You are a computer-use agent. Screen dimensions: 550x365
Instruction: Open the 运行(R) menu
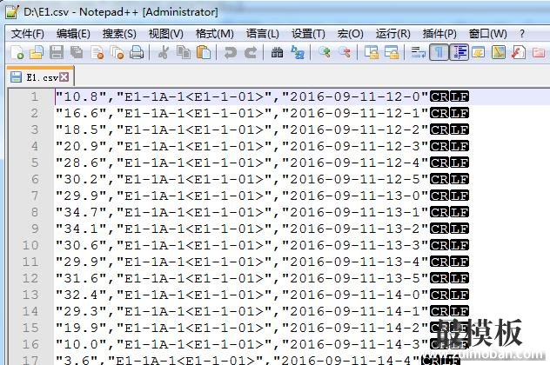coord(392,34)
